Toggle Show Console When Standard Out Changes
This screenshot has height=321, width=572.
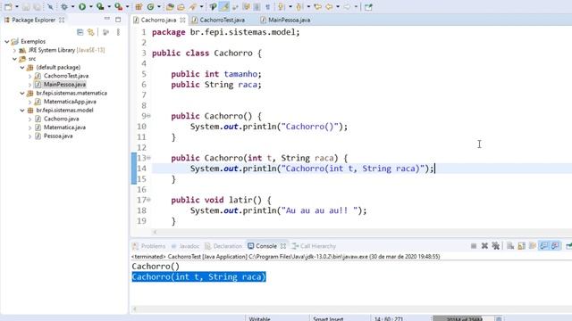point(544,246)
